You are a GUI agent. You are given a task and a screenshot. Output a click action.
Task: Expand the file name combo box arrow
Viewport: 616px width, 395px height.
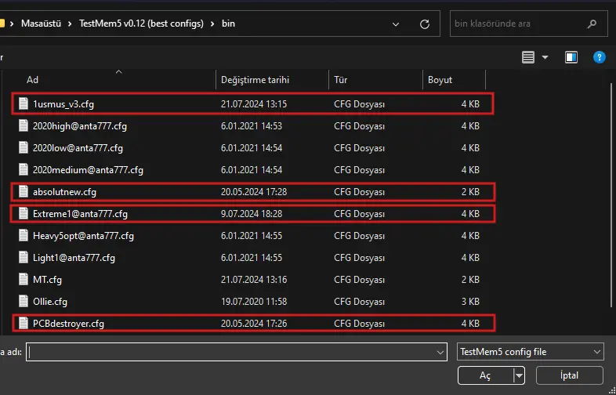pos(440,352)
